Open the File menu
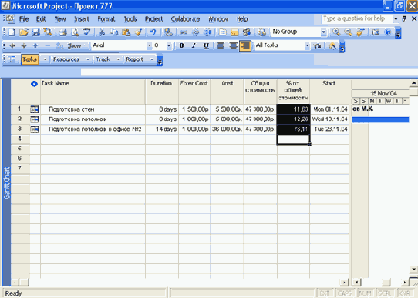 click(24, 19)
